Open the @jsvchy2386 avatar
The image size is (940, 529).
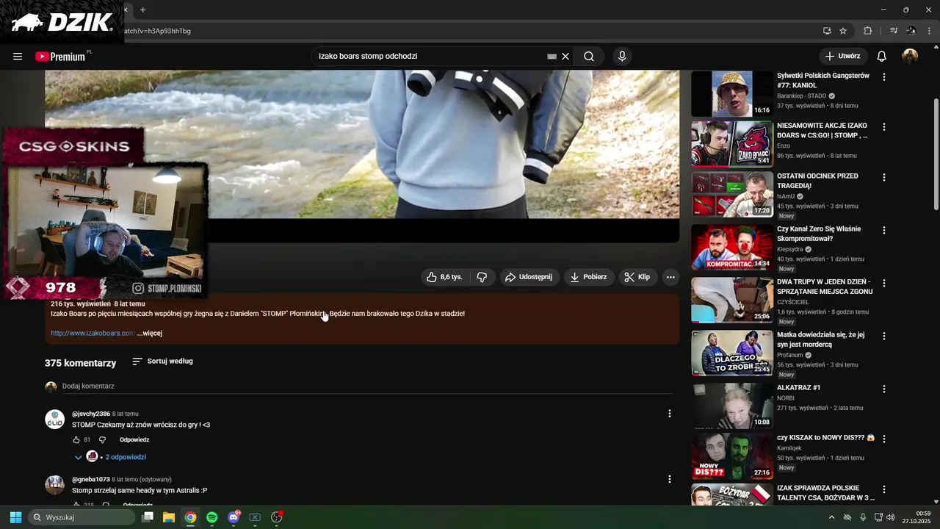(x=55, y=420)
